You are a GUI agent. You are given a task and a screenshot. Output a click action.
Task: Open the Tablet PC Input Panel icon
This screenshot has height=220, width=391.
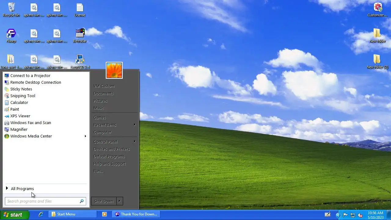327,214
